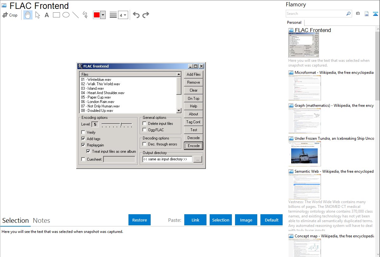This screenshot has width=380, height=257.
Task: Select the freehand scribble tool
Action: coord(85,15)
